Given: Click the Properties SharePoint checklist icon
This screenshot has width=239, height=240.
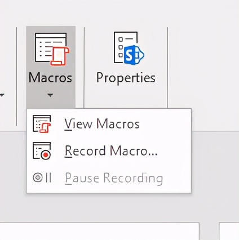Looking at the screenshot, I should click(129, 48).
